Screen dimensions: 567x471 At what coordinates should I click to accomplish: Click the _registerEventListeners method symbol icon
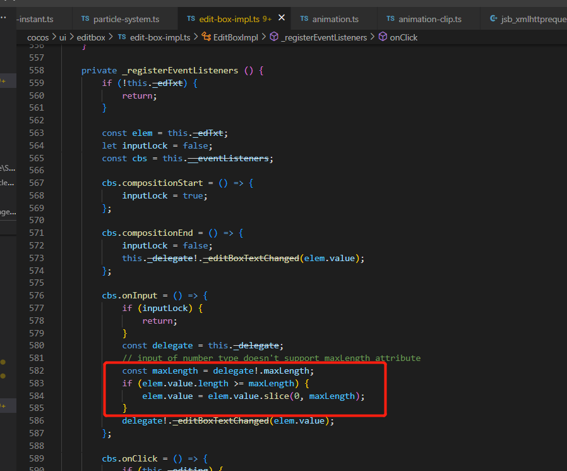click(274, 37)
